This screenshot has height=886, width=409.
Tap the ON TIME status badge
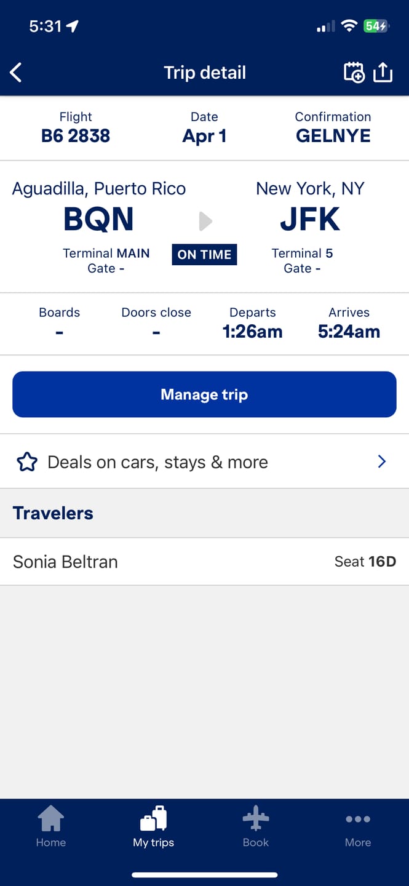point(204,255)
